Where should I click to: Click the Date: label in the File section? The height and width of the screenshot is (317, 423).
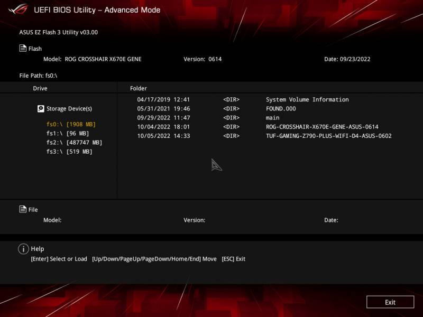point(331,220)
